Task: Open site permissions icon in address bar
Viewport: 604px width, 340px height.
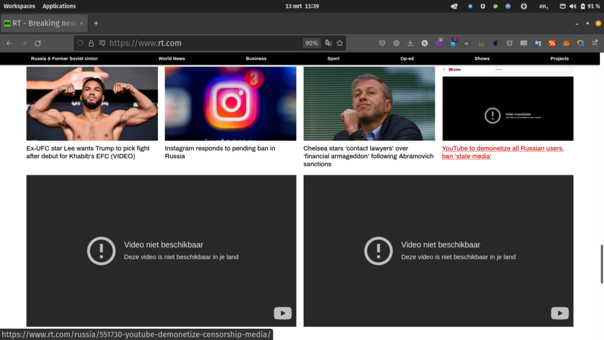Action: coord(102,43)
